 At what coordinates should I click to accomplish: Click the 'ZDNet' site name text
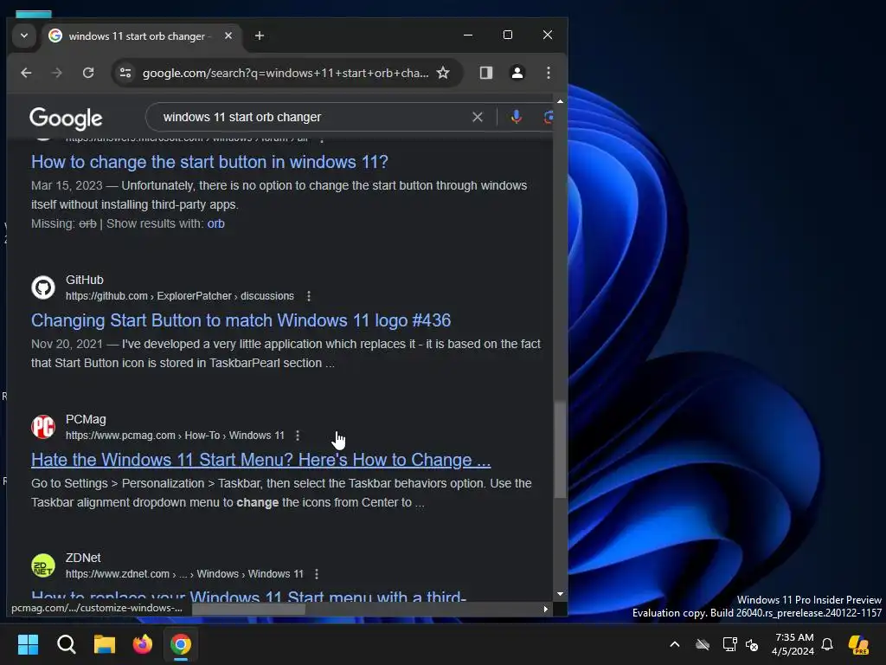[83, 558]
